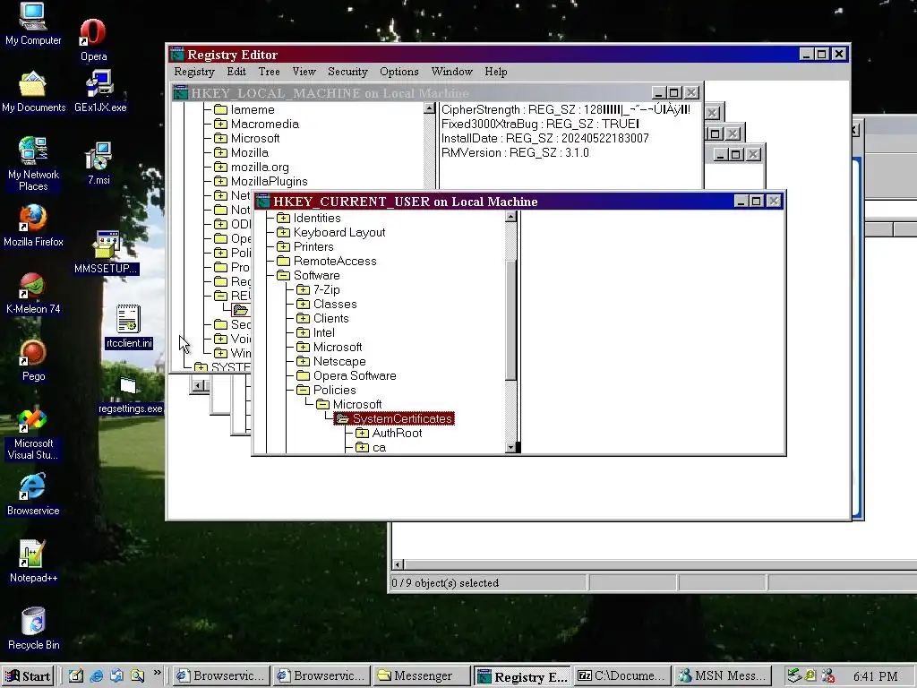This screenshot has height=688, width=917.
Task: Click the Start button
Action: pyautogui.click(x=28, y=675)
